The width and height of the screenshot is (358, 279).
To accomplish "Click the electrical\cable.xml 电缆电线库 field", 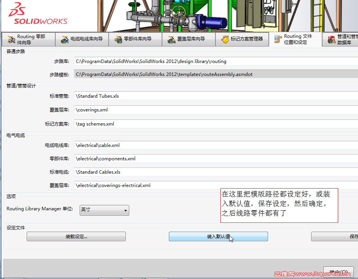I will pos(216,145).
